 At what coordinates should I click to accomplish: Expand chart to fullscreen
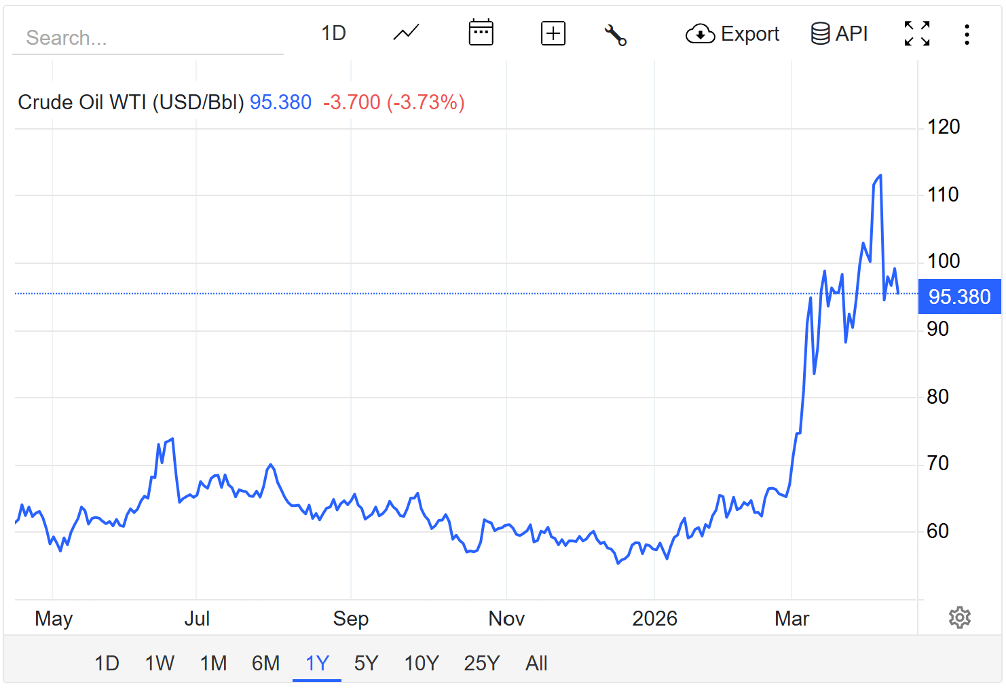coord(916,33)
